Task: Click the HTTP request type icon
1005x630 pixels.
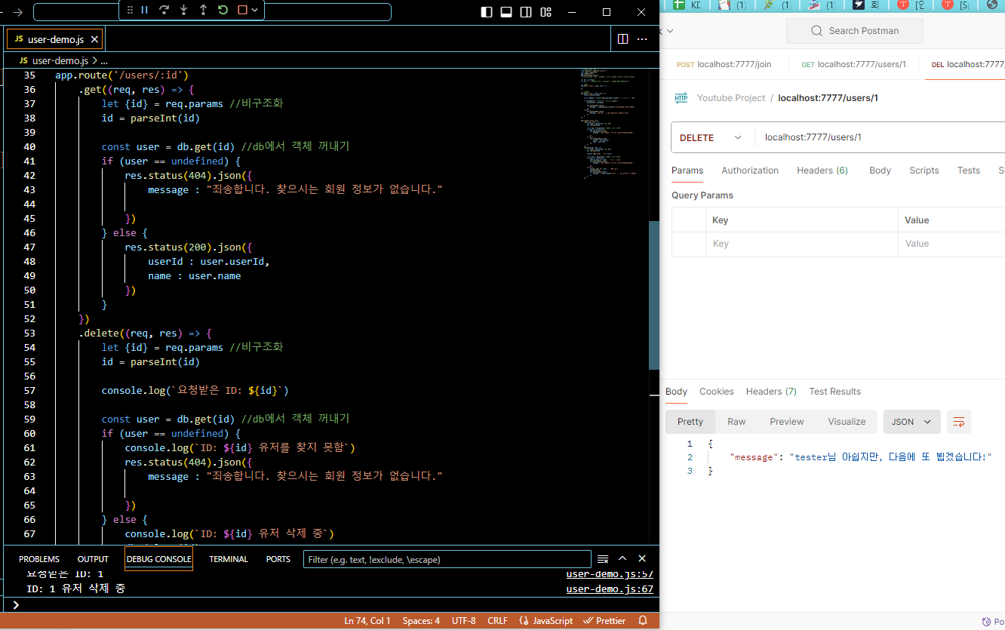Action: point(681,98)
